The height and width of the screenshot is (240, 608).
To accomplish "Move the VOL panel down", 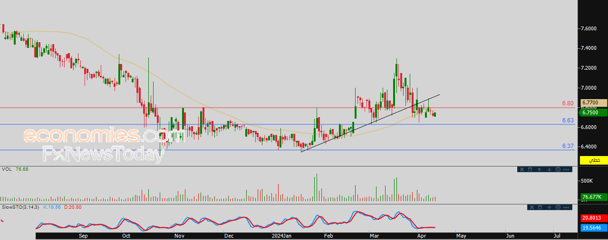I will click(x=549, y=169).
